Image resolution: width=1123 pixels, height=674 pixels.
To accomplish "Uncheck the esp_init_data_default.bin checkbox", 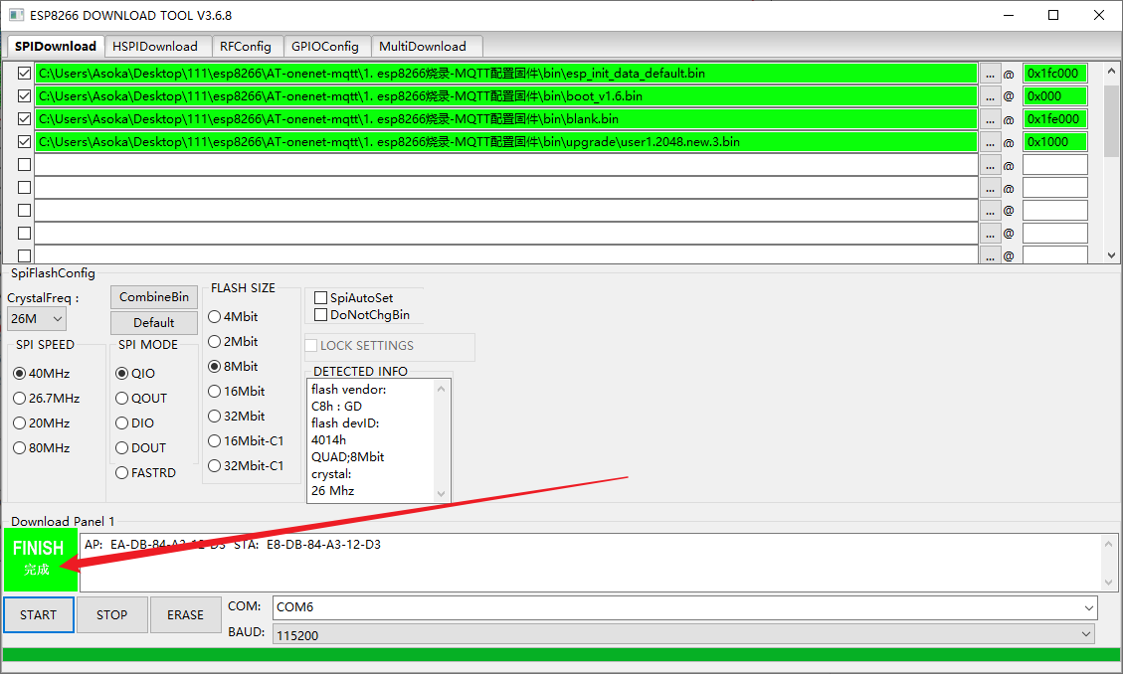I will point(24,73).
